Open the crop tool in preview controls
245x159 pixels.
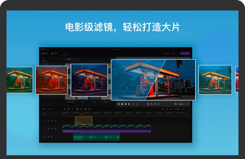[152, 104]
